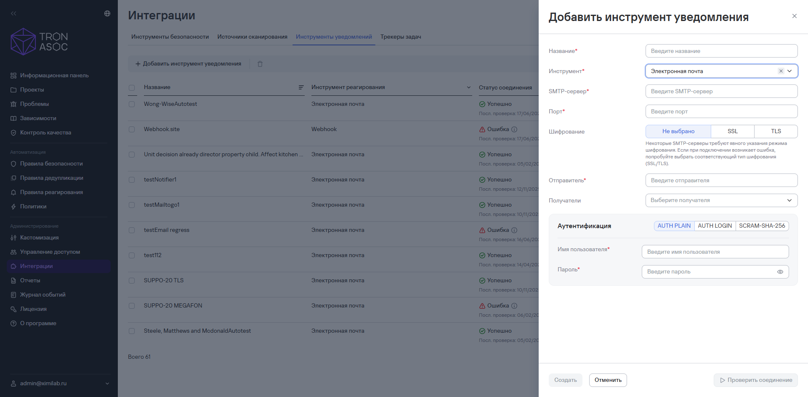
Task: Open Политики in the sidebar
Action: point(33,207)
